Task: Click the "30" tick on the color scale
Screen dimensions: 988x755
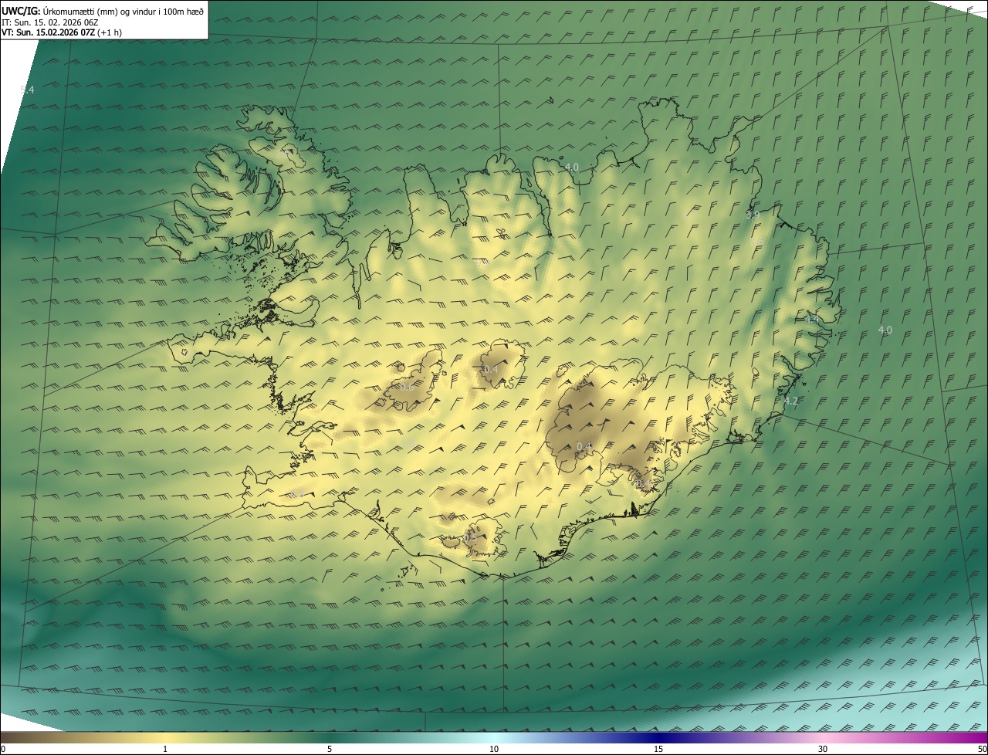Action: tap(823, 749)
